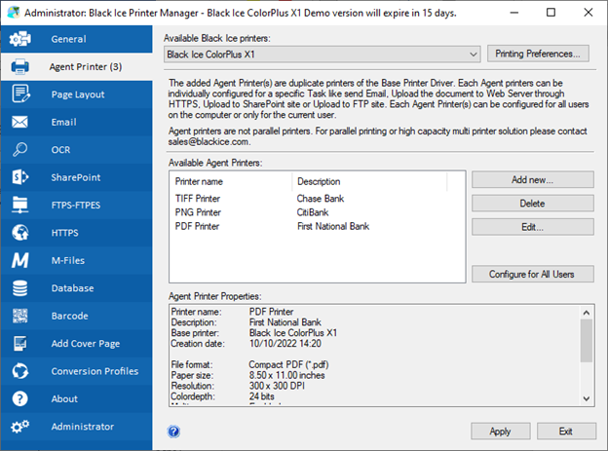Maximize the Printer Manager window
The image size is (608, 451).
(x=551, y=13)
